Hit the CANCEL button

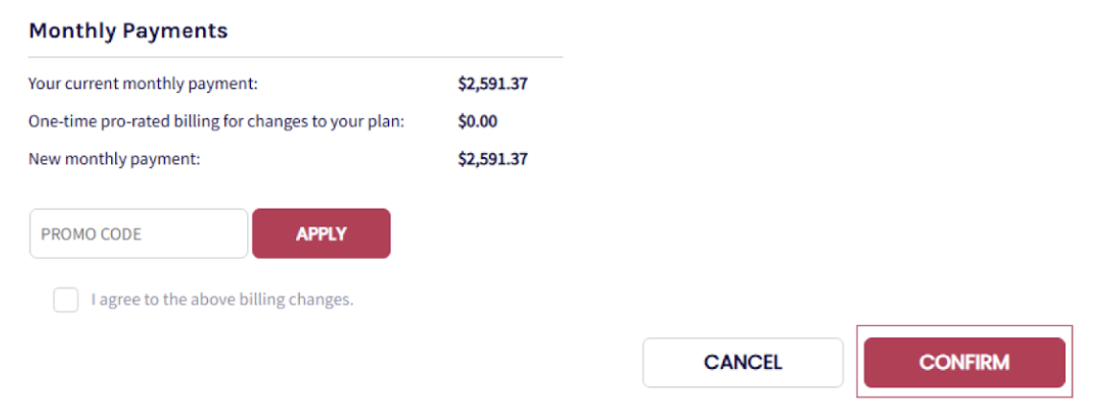coord(743,362)
